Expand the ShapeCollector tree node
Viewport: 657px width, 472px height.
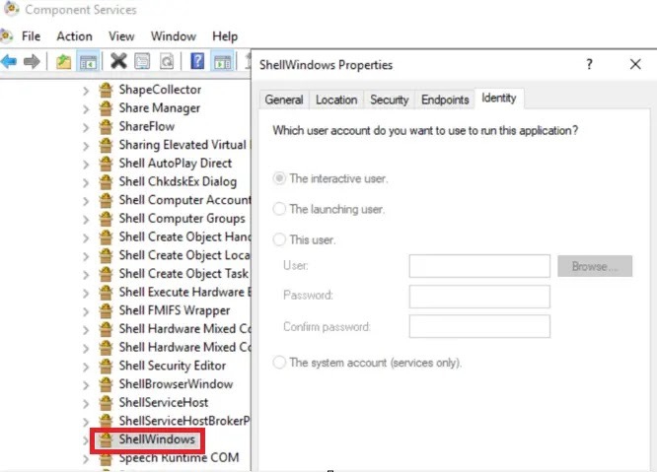tap(86, 91)
